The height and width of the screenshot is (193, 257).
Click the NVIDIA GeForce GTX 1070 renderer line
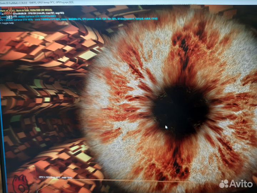pyautogui.click(x=37, y=16)
